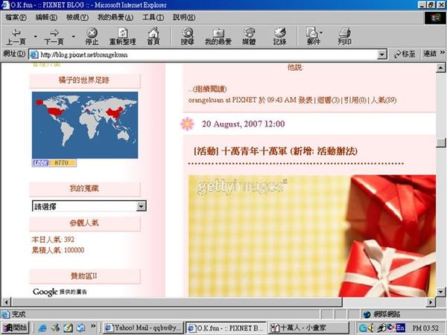Open the address bar history dropdown
Screen dimensions: 447x335
click(381, 54)
